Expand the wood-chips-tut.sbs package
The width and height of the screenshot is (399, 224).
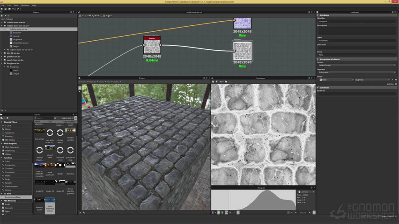pos(1,60)
